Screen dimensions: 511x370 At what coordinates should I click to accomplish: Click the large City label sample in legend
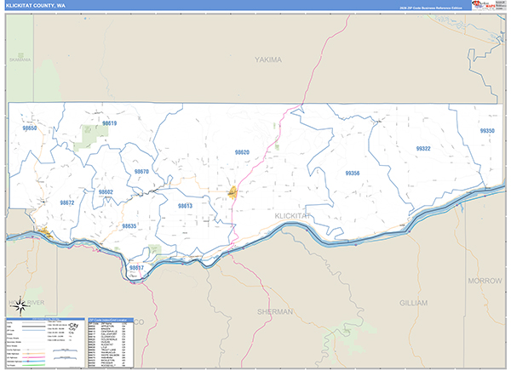point(73,326)
